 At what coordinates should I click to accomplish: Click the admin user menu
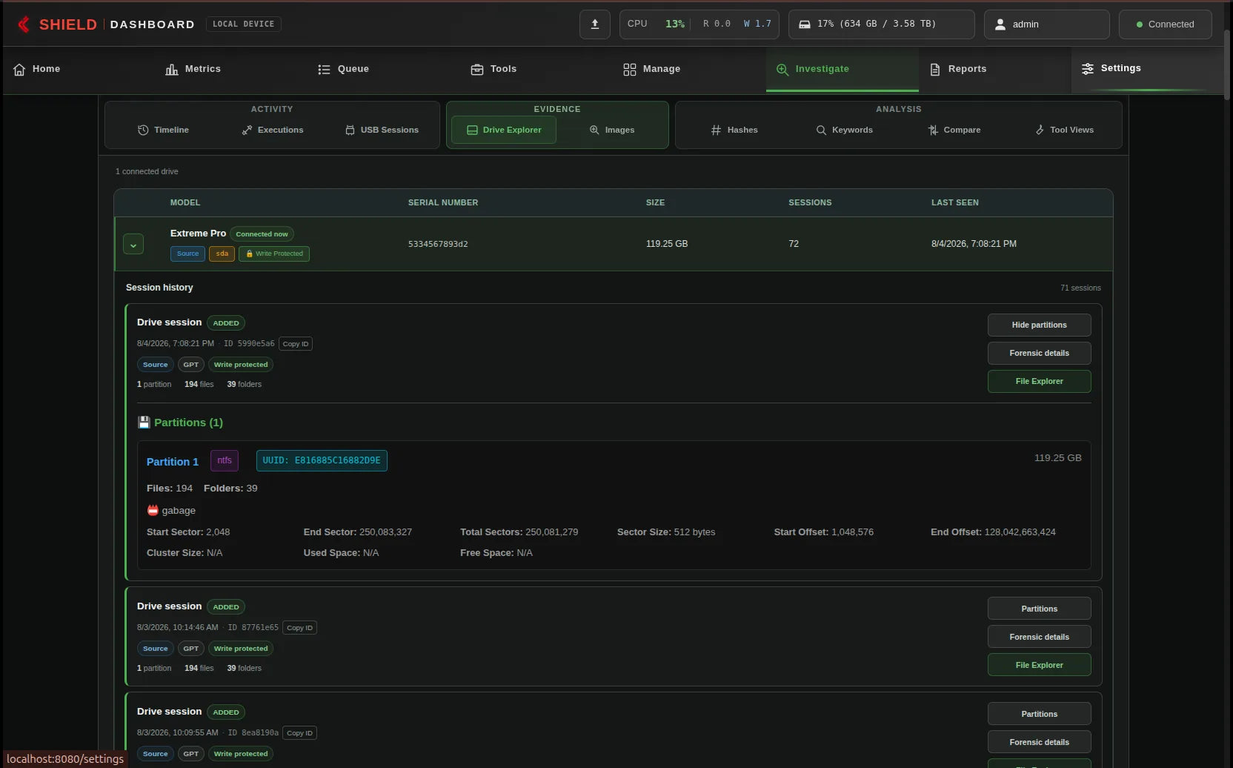(x=1046, y=24)
